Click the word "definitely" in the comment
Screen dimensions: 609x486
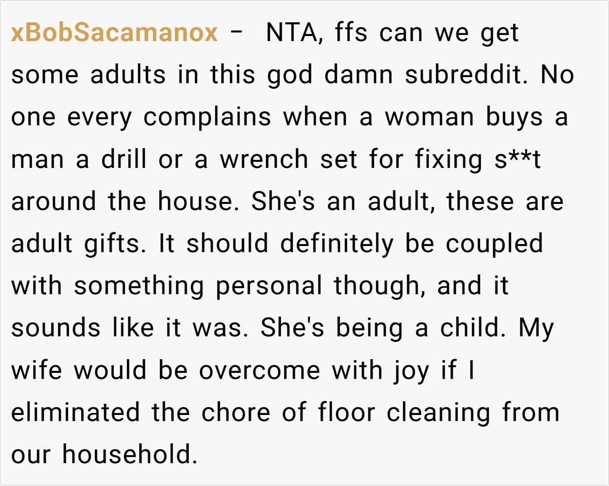[x=336, y=244]
